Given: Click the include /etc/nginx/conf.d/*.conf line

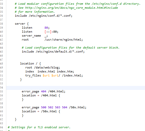Looking at the screenshot, I should 43,16.
